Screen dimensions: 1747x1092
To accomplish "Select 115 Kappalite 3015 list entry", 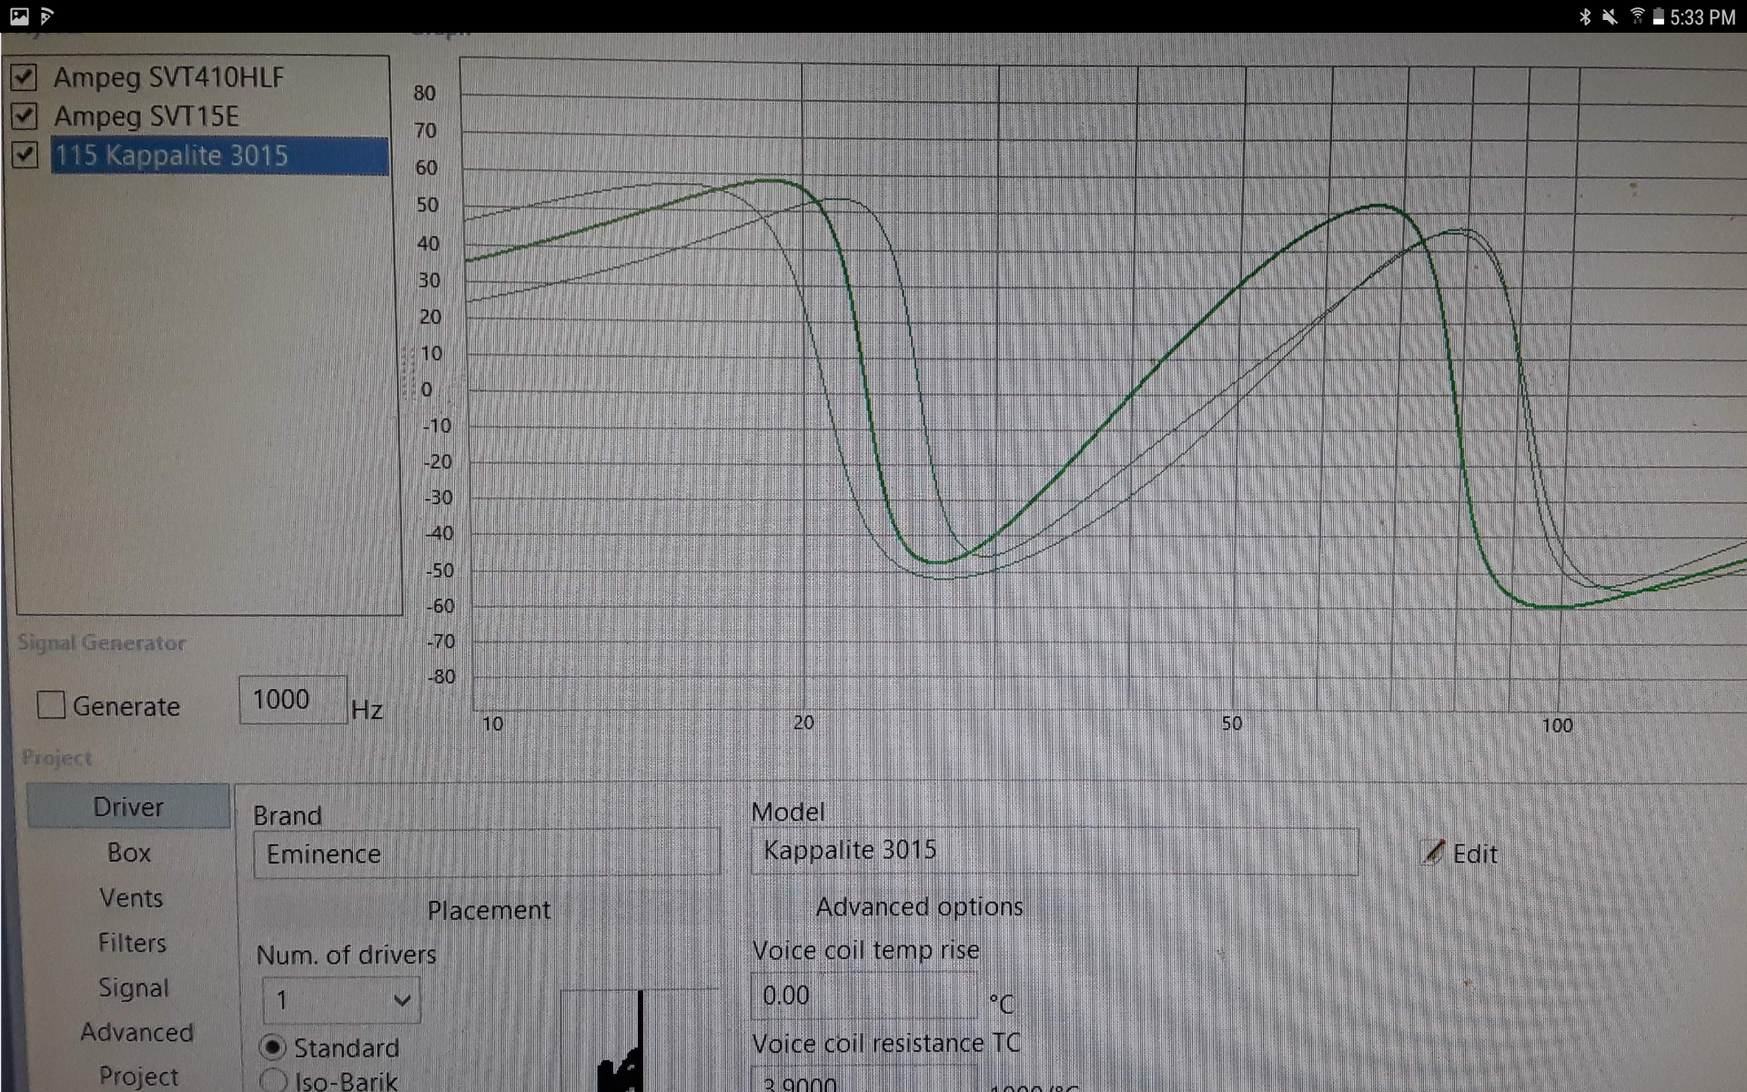I will tap(219, 156).
